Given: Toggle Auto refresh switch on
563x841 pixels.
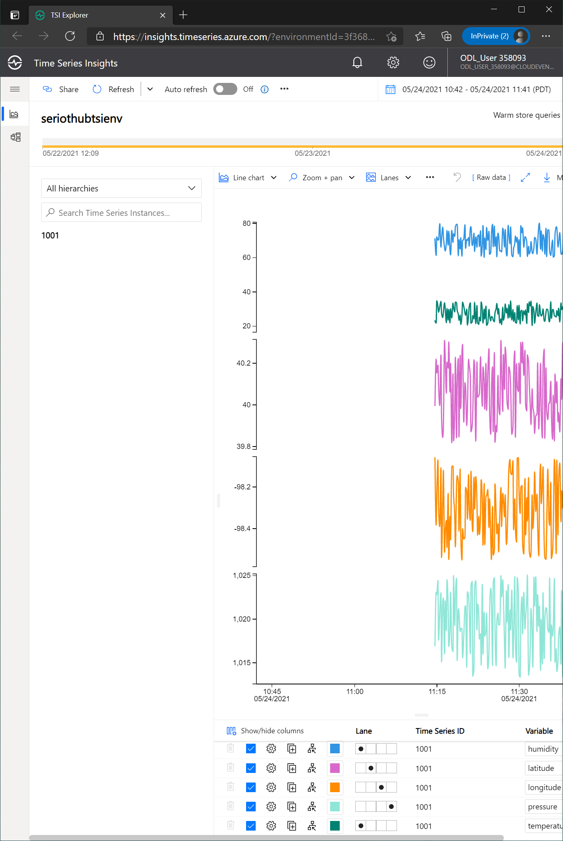Looking at the screenshot, I should point(225,89).
